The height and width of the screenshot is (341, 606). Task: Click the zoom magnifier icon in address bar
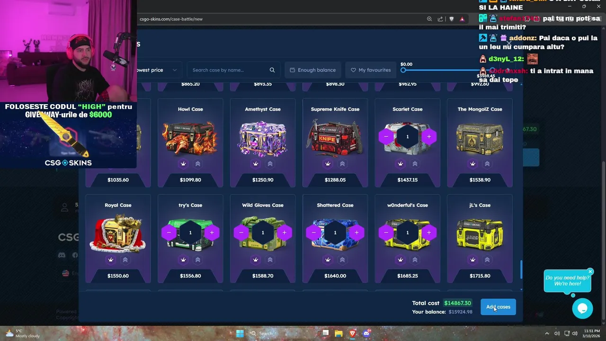pos(429,19)
